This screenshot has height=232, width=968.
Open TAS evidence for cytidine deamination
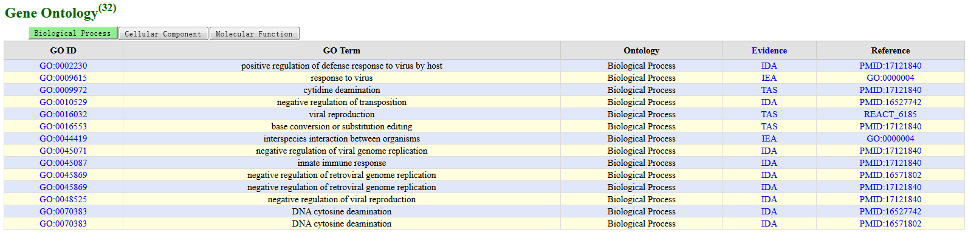[769, 90]
